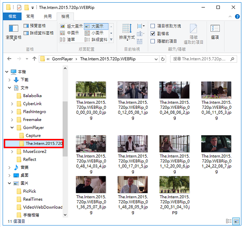
Task: Open the 排序方式 sort by menu
Action: tap(127, 32)
